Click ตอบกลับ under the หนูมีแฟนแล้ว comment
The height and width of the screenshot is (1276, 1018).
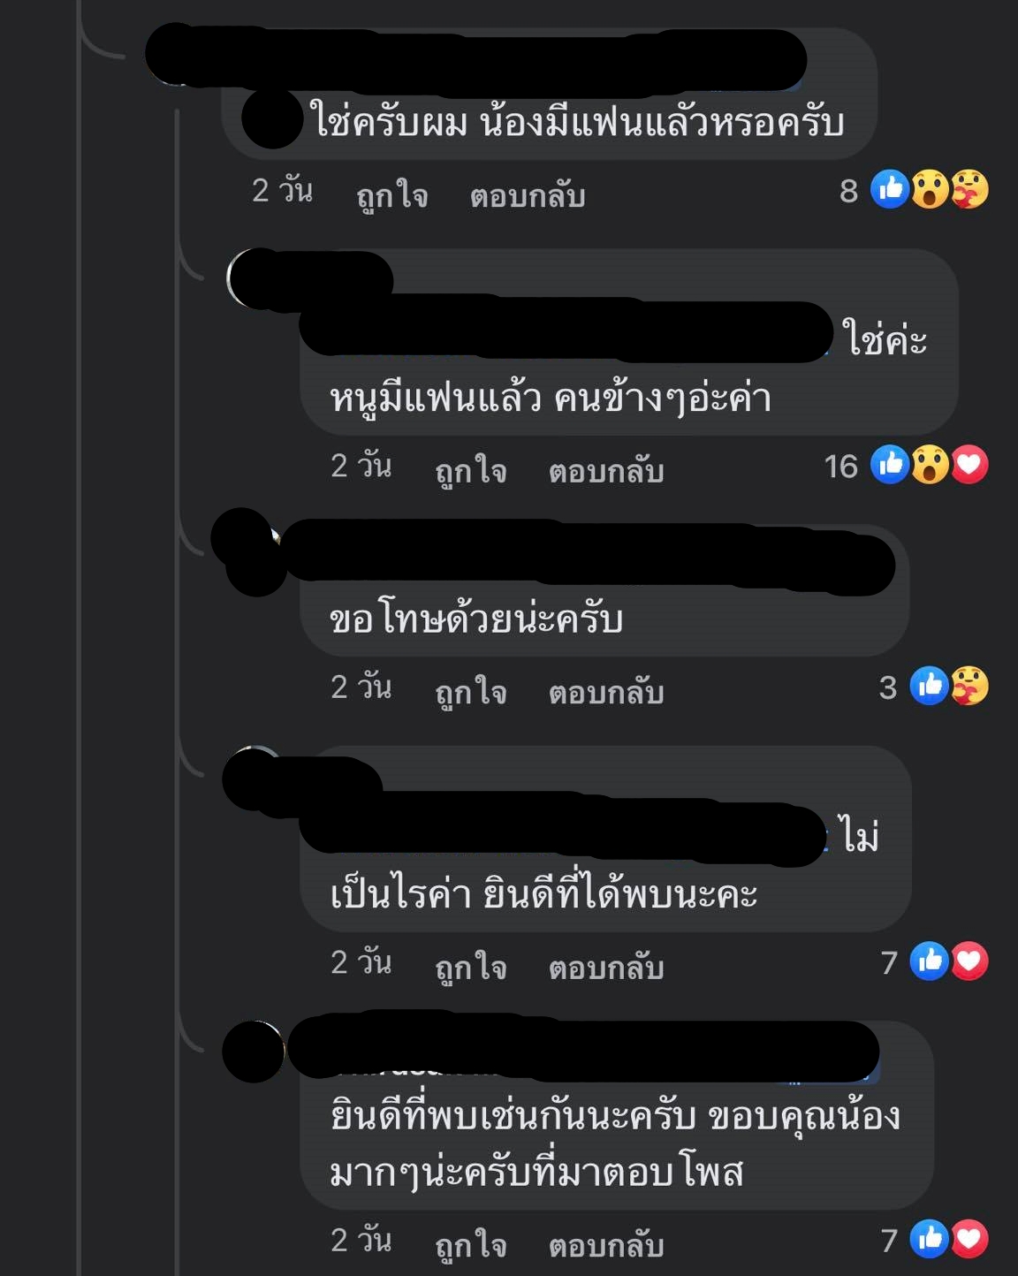click(606, 470)
